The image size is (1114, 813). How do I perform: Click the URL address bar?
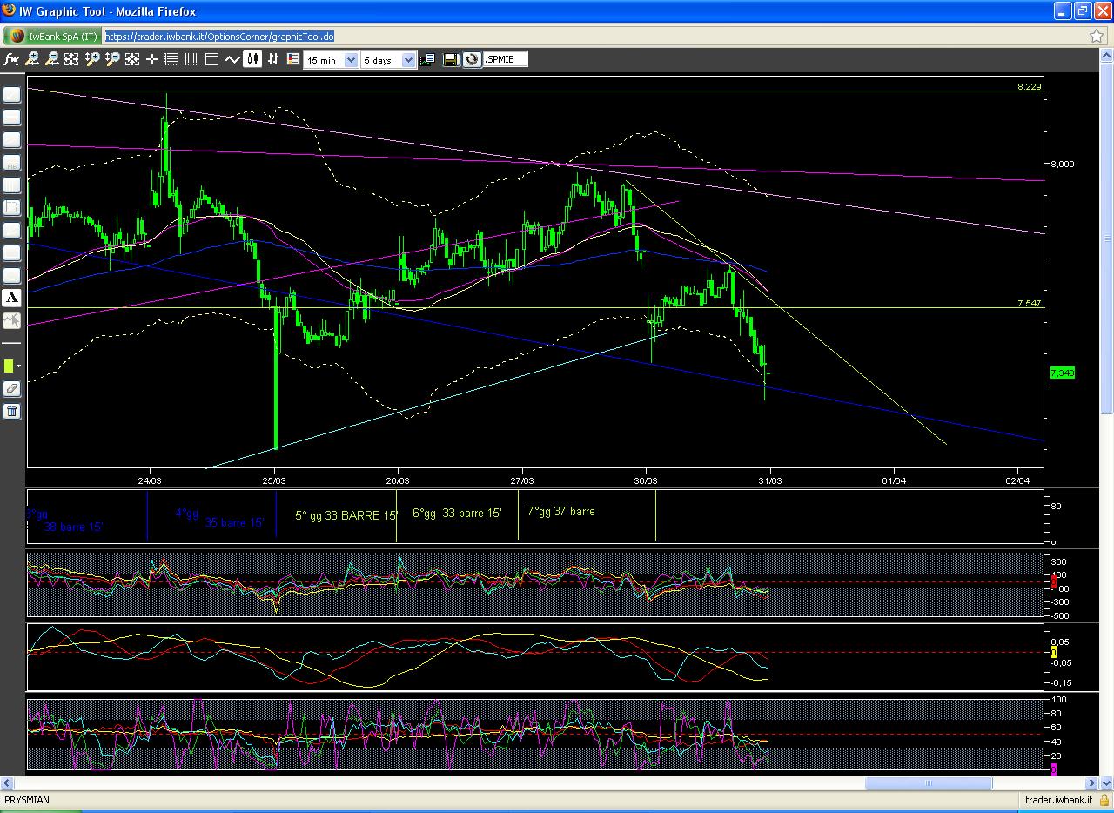[x=594, y=36]
